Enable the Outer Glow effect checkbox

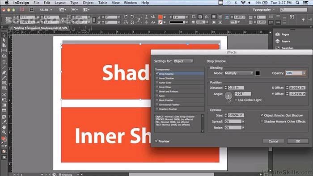click(x=157, y=83)
